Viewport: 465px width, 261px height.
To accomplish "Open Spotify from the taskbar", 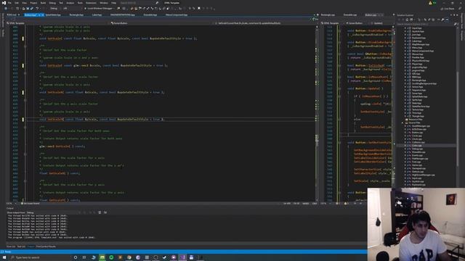I will coord(111,257).
